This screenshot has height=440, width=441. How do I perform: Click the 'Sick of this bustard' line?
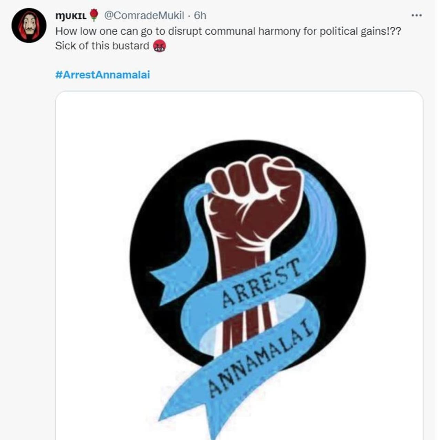102,46
